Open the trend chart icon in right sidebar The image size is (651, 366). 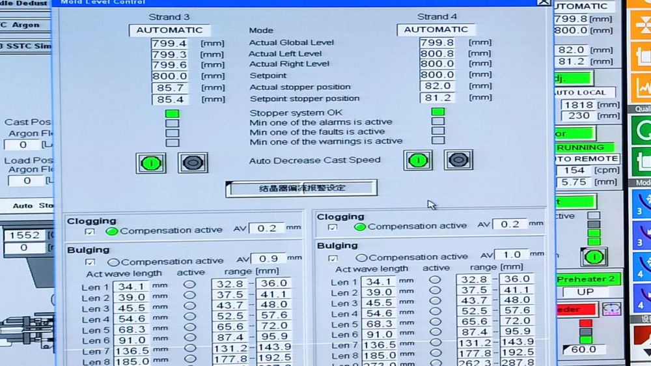[642, 88]
